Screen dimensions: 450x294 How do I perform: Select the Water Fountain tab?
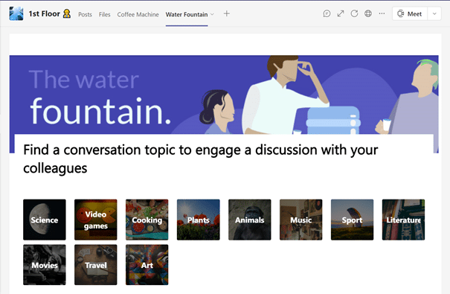(187, 14)
